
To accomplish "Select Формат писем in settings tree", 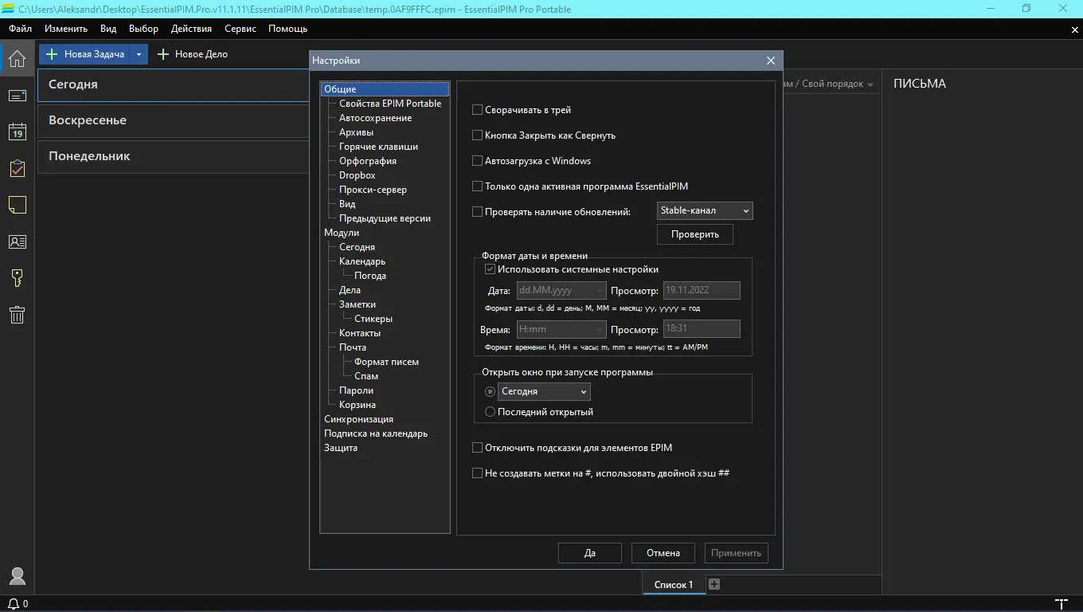I will point(386,362).
